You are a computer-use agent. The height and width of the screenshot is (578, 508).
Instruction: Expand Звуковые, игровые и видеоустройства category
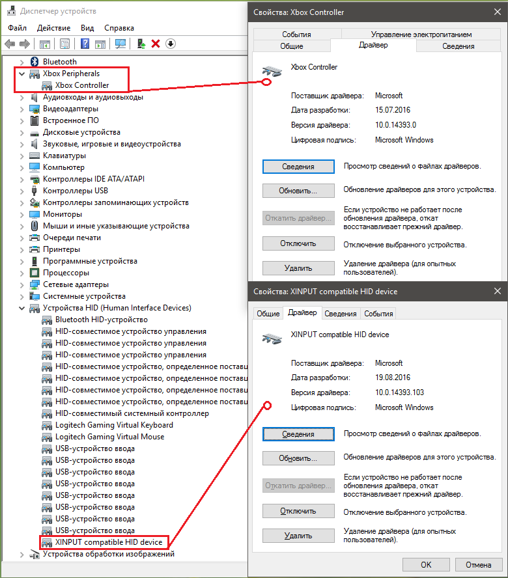(x=21, y=144)
